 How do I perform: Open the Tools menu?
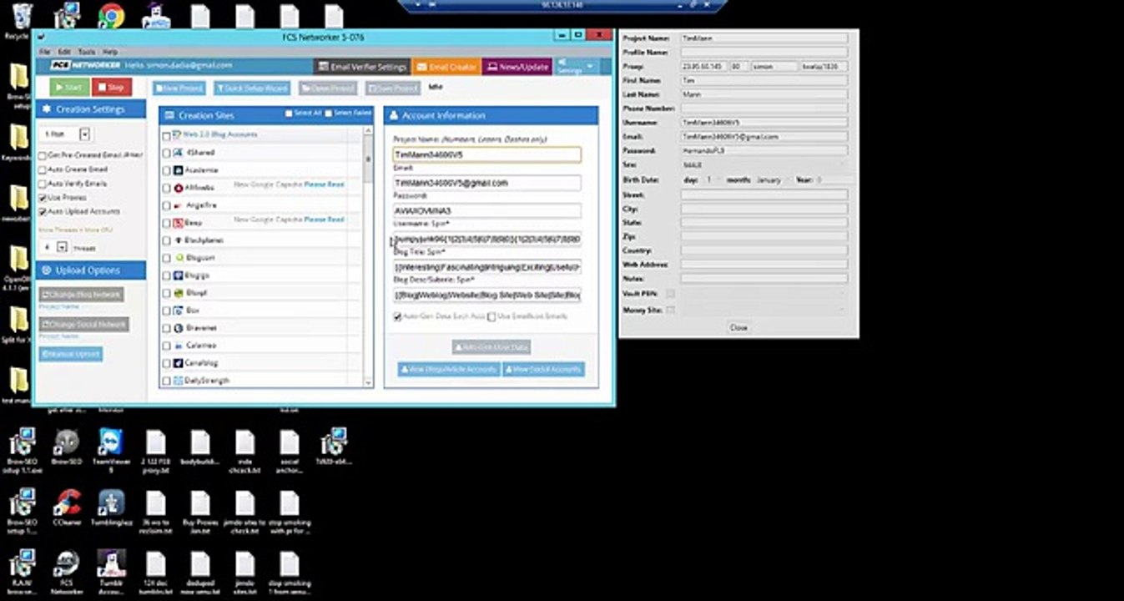[86, 52]
